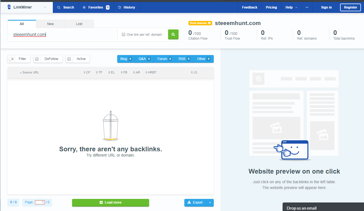Click the Trust Flow metric label

232,39
